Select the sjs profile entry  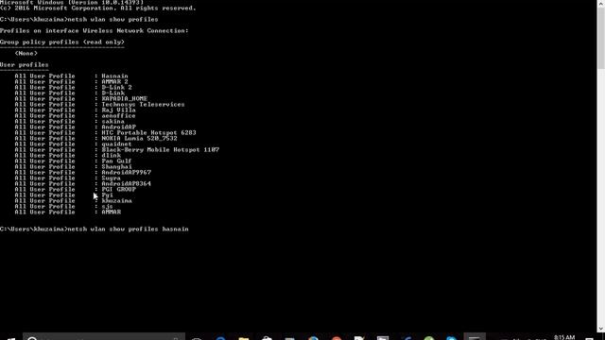pyautogui.click(x=107, y=206)
